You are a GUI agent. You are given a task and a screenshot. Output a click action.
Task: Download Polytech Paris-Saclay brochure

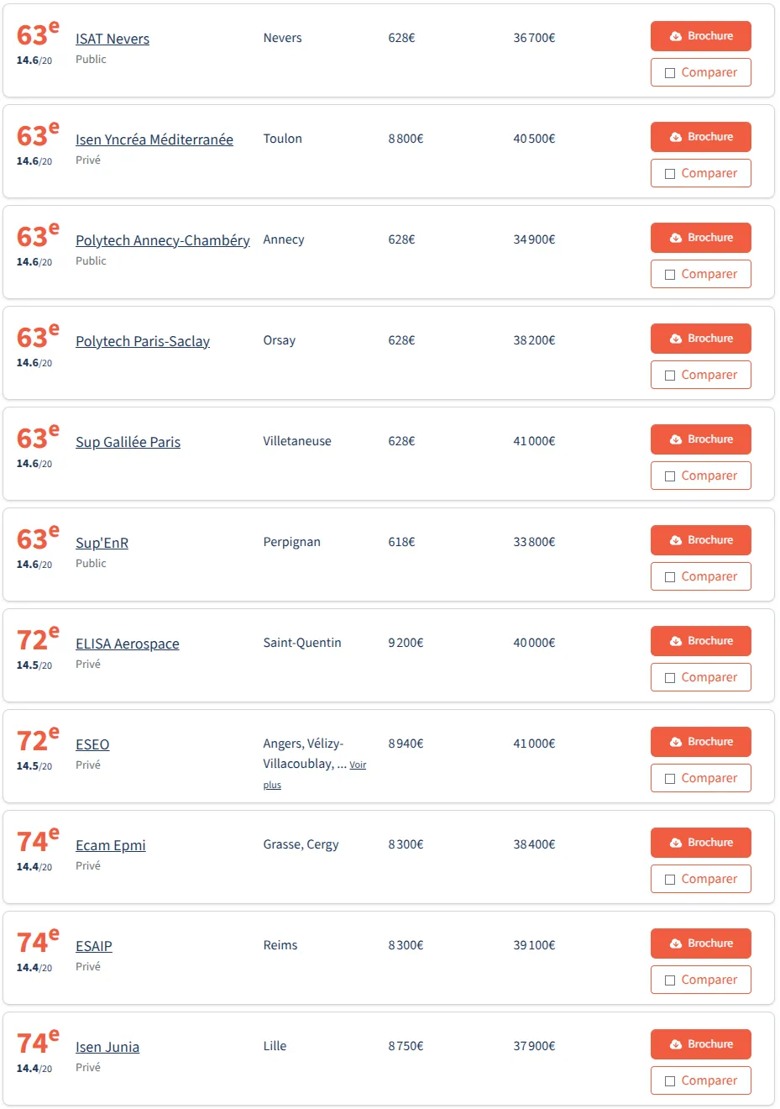(700, 339)
